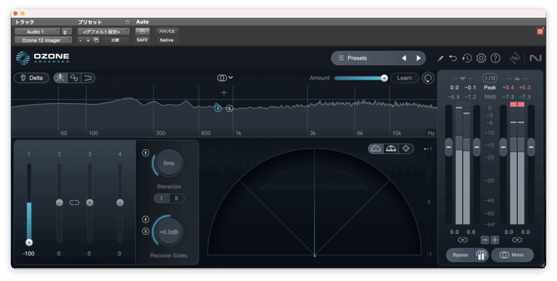Image resolution: width=557 pixels, height=281 pixels.
Task: Open the Audio 1 track dropdown
Action: tap(36, 31)
